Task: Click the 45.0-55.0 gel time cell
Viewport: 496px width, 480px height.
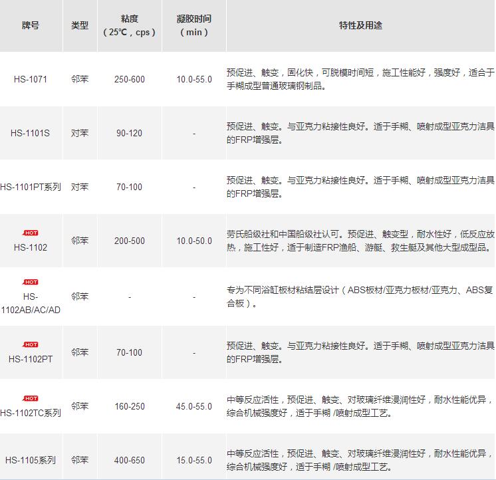Action: coord(194,406)
